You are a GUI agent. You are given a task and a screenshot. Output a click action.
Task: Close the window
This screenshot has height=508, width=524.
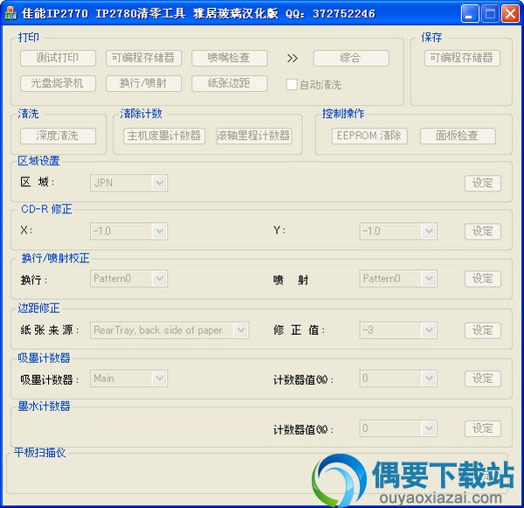(510, 14)
